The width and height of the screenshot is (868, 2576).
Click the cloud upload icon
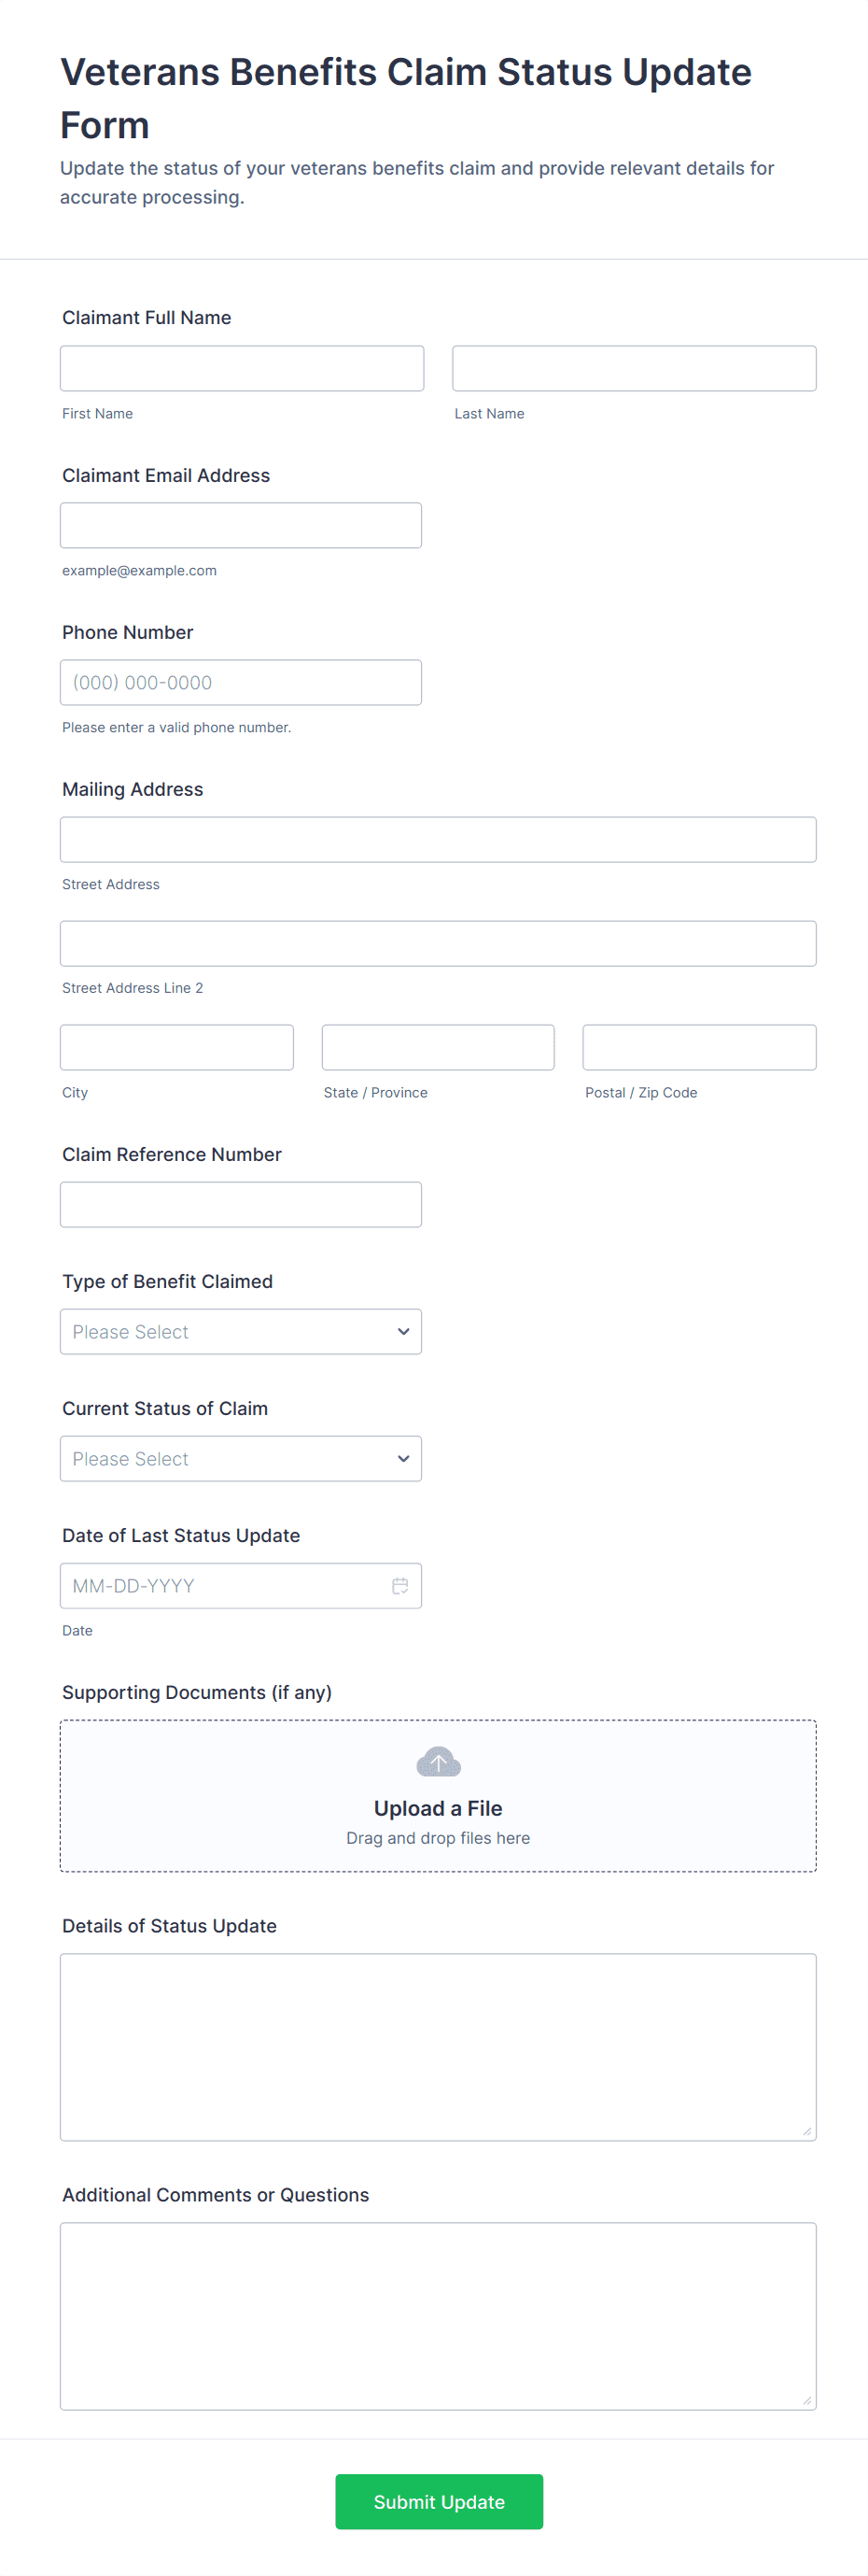click(x=438, y=1762)
